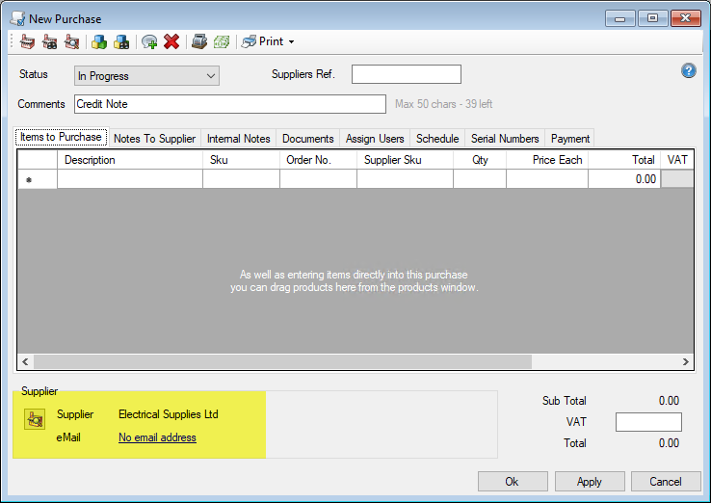Select the Serial Numbers tab
This screenshot has height=503, width=711.
point(505,138)
